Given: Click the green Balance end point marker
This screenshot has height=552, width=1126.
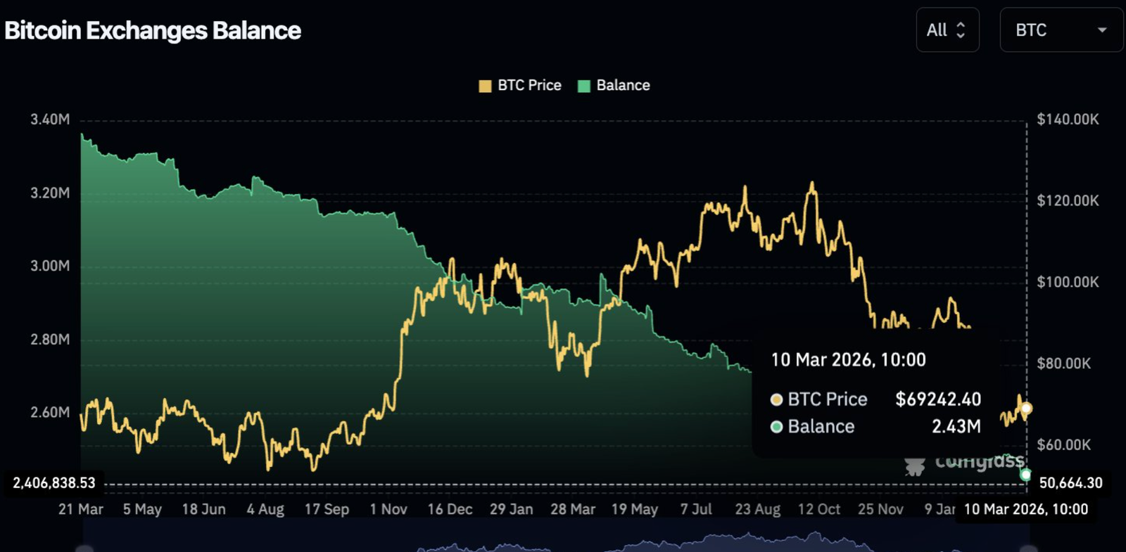Looking at the screenshot, I should pyautogui.click(x=1026, y=475).
